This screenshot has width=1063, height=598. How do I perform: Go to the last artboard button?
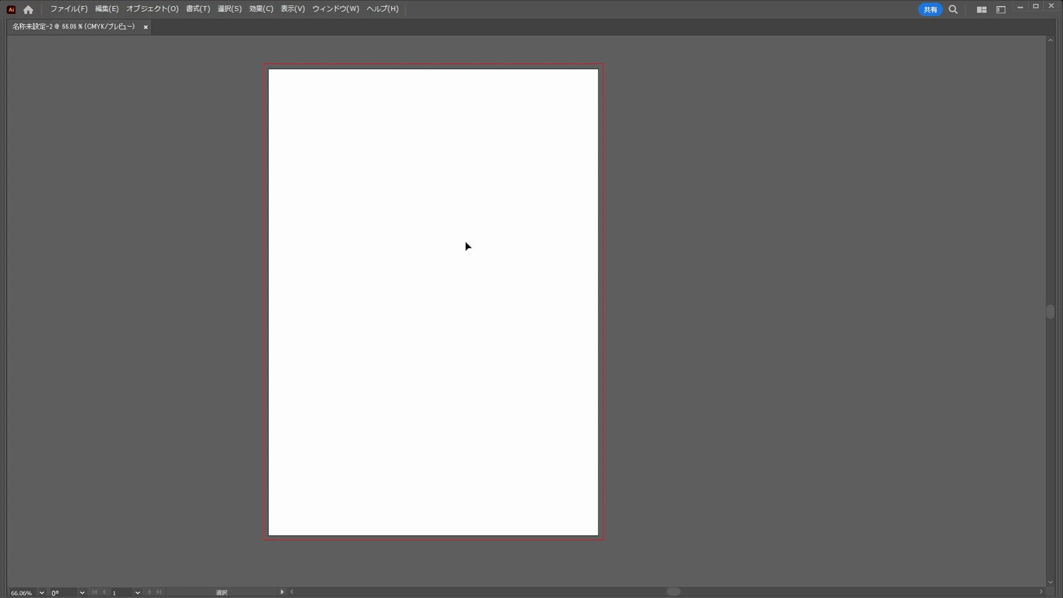pyautogui.click(x=159, y=592)
